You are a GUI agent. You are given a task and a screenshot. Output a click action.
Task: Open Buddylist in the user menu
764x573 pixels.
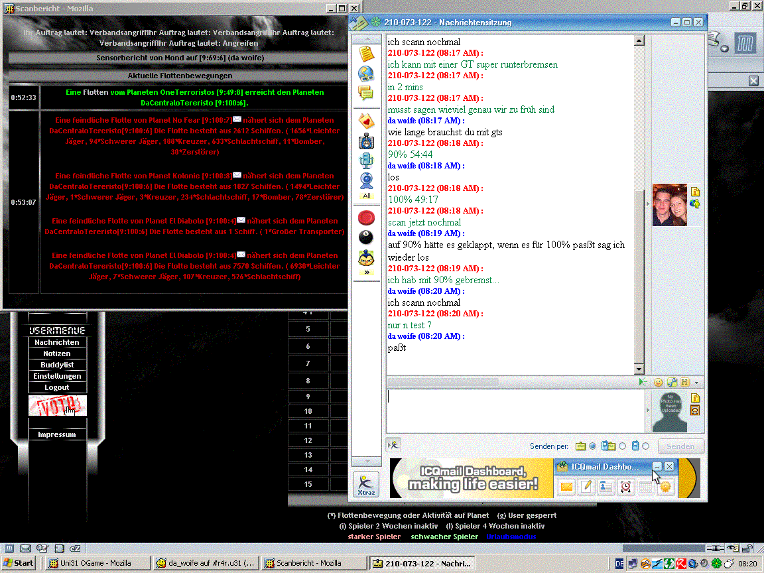click(57, 365)
